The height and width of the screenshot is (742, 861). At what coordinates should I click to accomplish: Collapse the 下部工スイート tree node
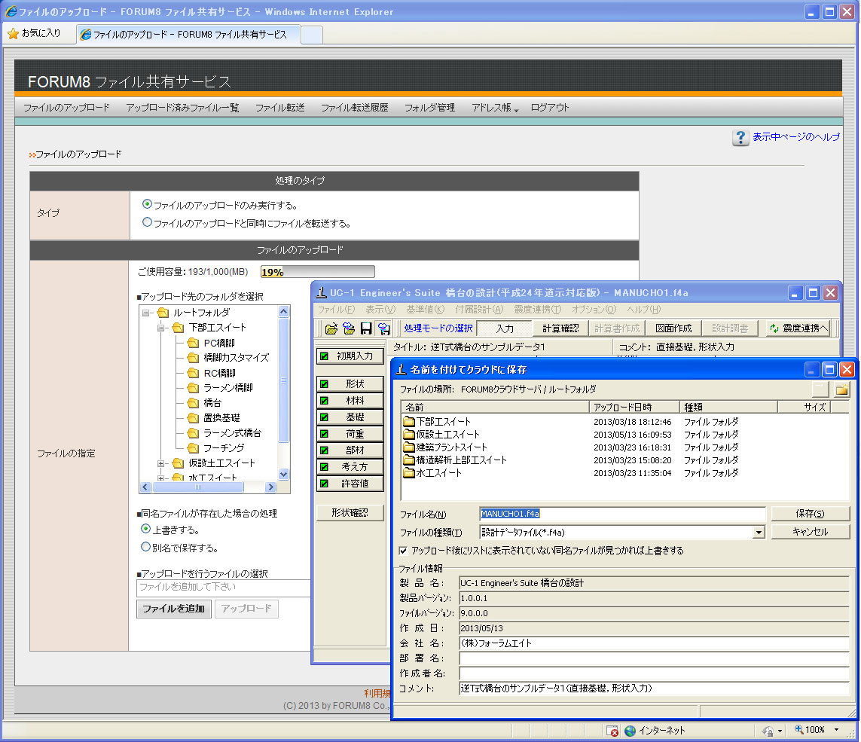coord(161,328)
